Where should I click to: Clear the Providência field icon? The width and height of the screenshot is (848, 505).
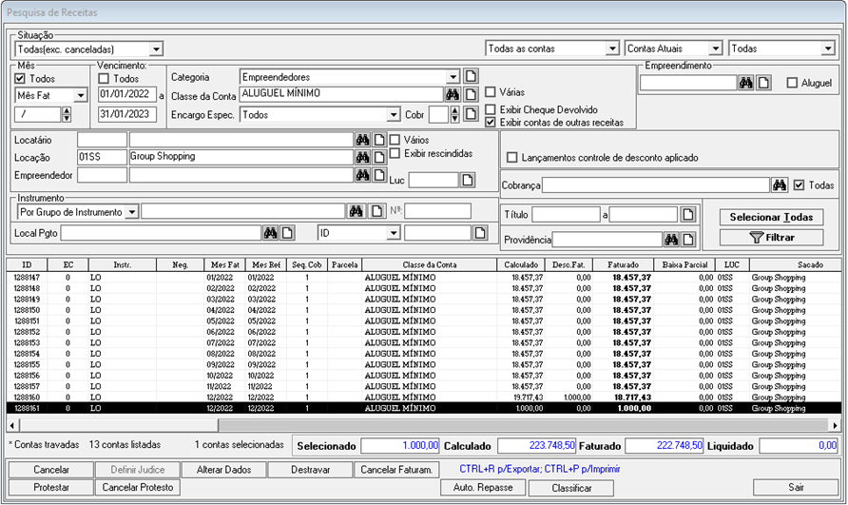pos(688,240)
